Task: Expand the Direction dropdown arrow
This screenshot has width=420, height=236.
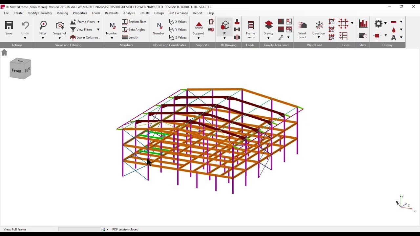Action: tap(319, 37)
